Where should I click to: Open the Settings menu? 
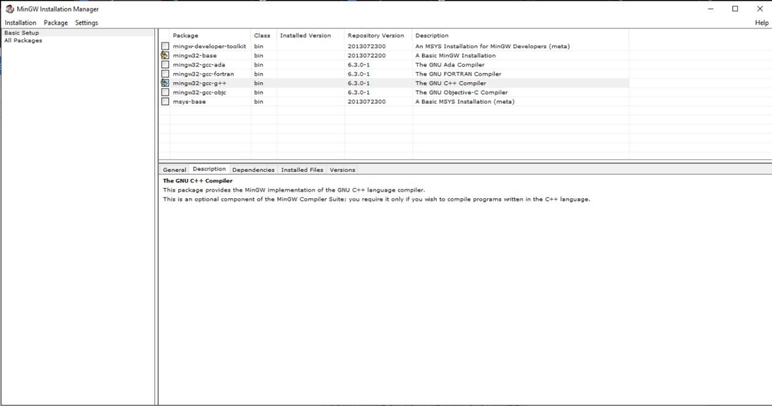86,23
